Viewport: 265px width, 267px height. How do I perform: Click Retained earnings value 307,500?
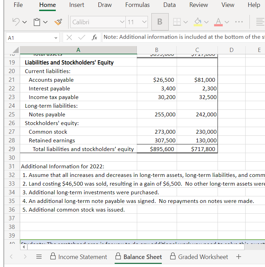click(x=157, y=140)
